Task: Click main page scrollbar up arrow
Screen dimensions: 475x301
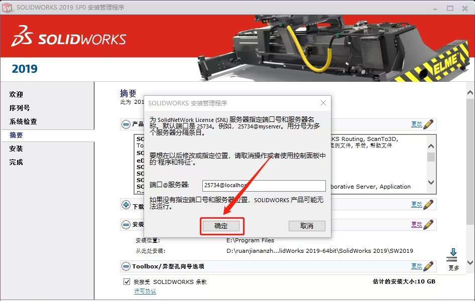Action: tap(470, 93)
